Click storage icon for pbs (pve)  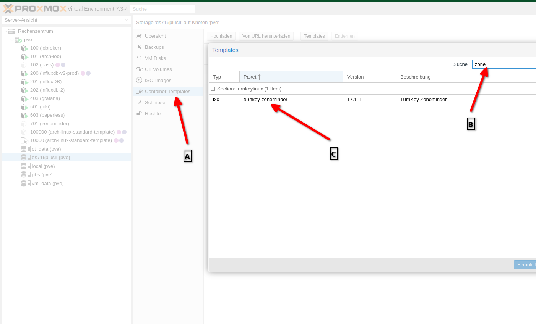click(26, 174)
